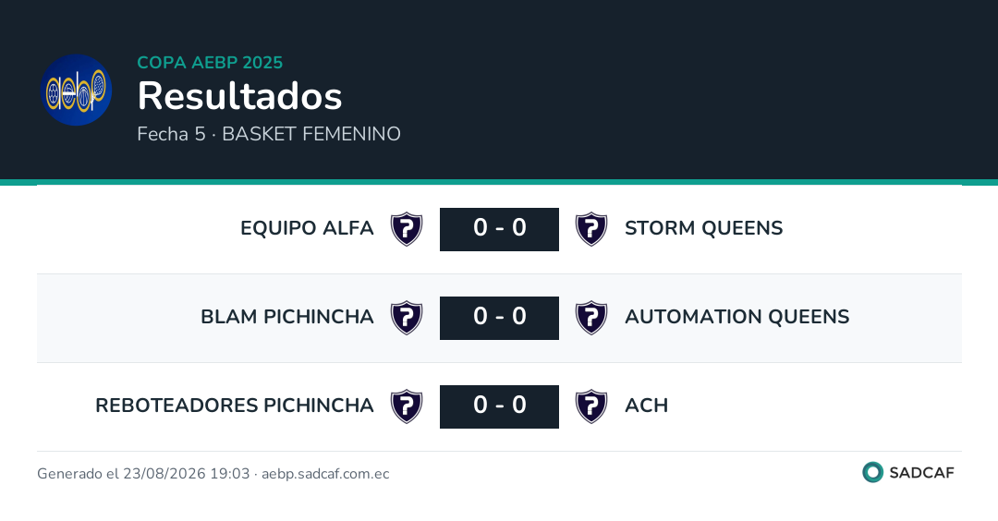Select the EQUIPO ALFA team name
This screenshot has width=998, height=521.
click(x=307, y=228)
